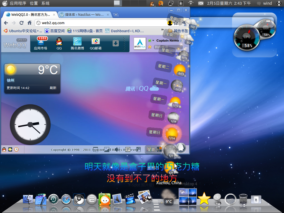The image size is (284, 213).
Task: Click the Captain Nemo username in WebQQ
Action: pos(168,40)
